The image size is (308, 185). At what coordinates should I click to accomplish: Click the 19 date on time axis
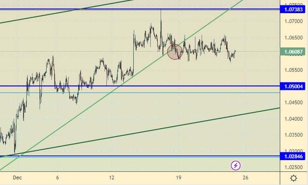(178, 178)
